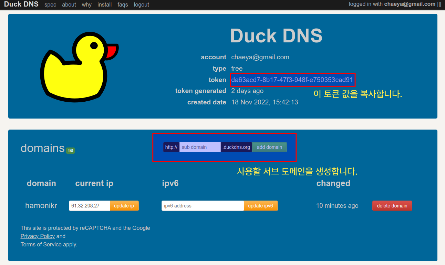Focus the ipv6 address input field
The height and width of the screenshot is (265, 445).
(x=203, y=206)
